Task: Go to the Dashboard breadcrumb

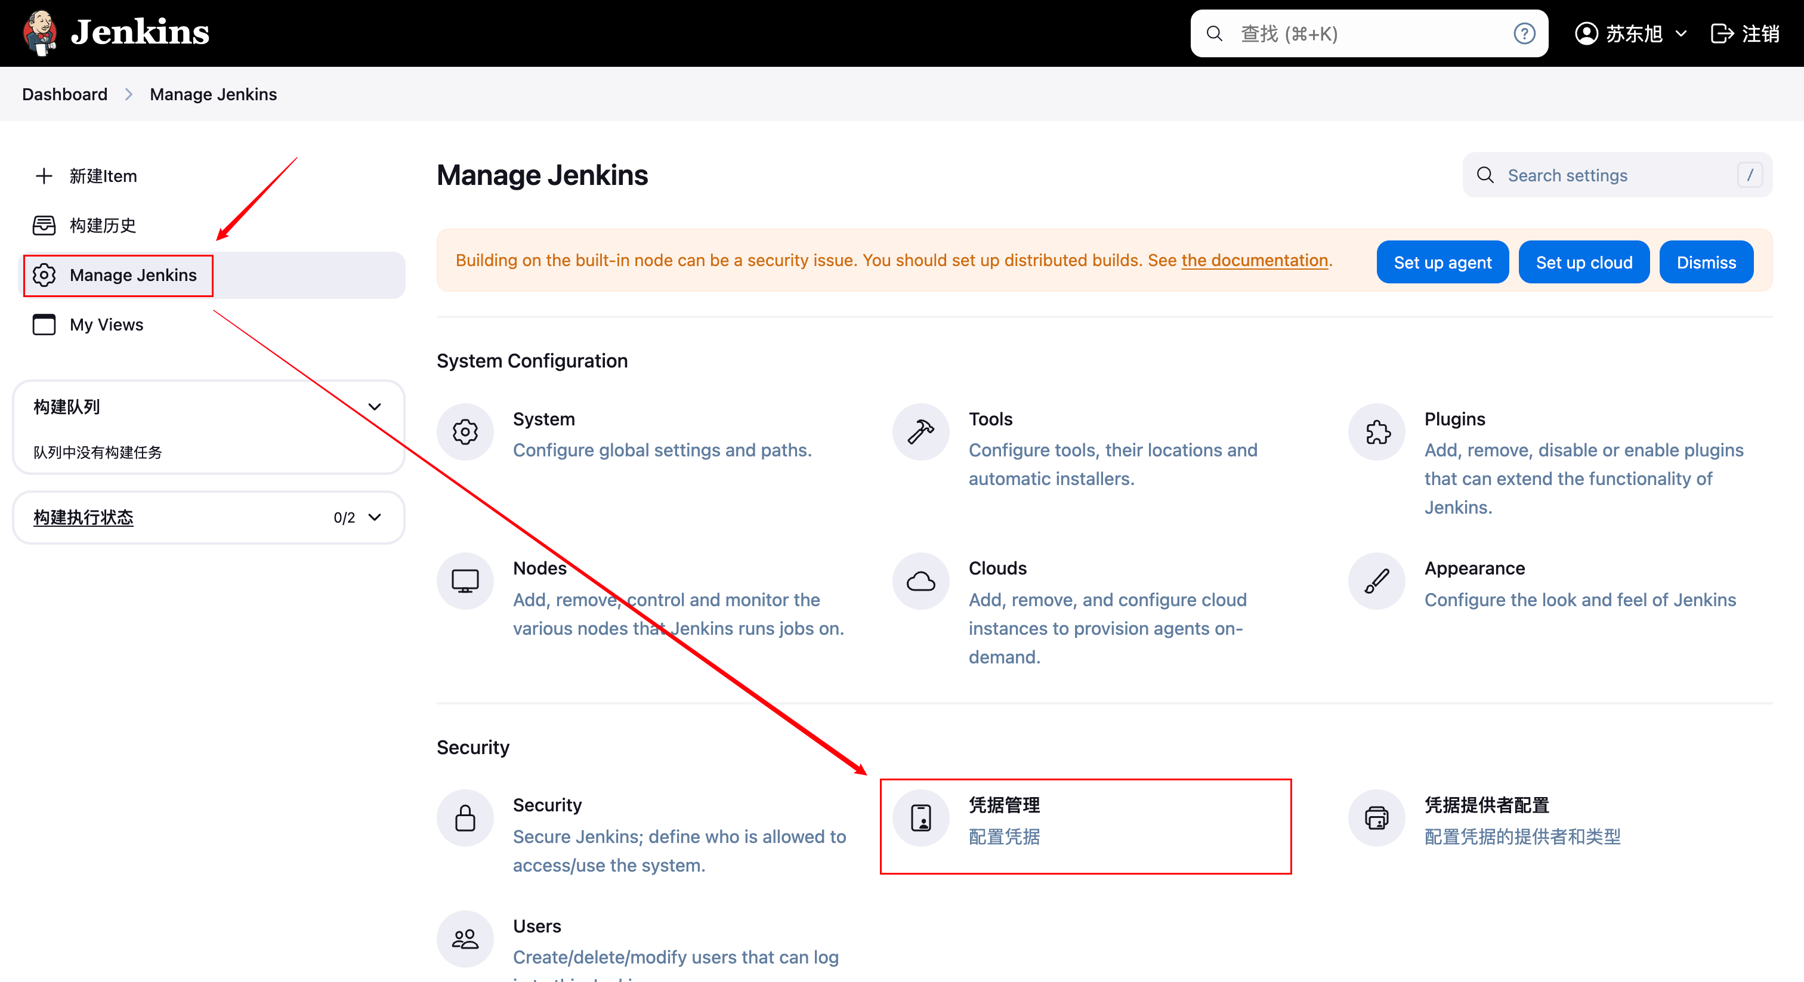Action: click(64, 94)
